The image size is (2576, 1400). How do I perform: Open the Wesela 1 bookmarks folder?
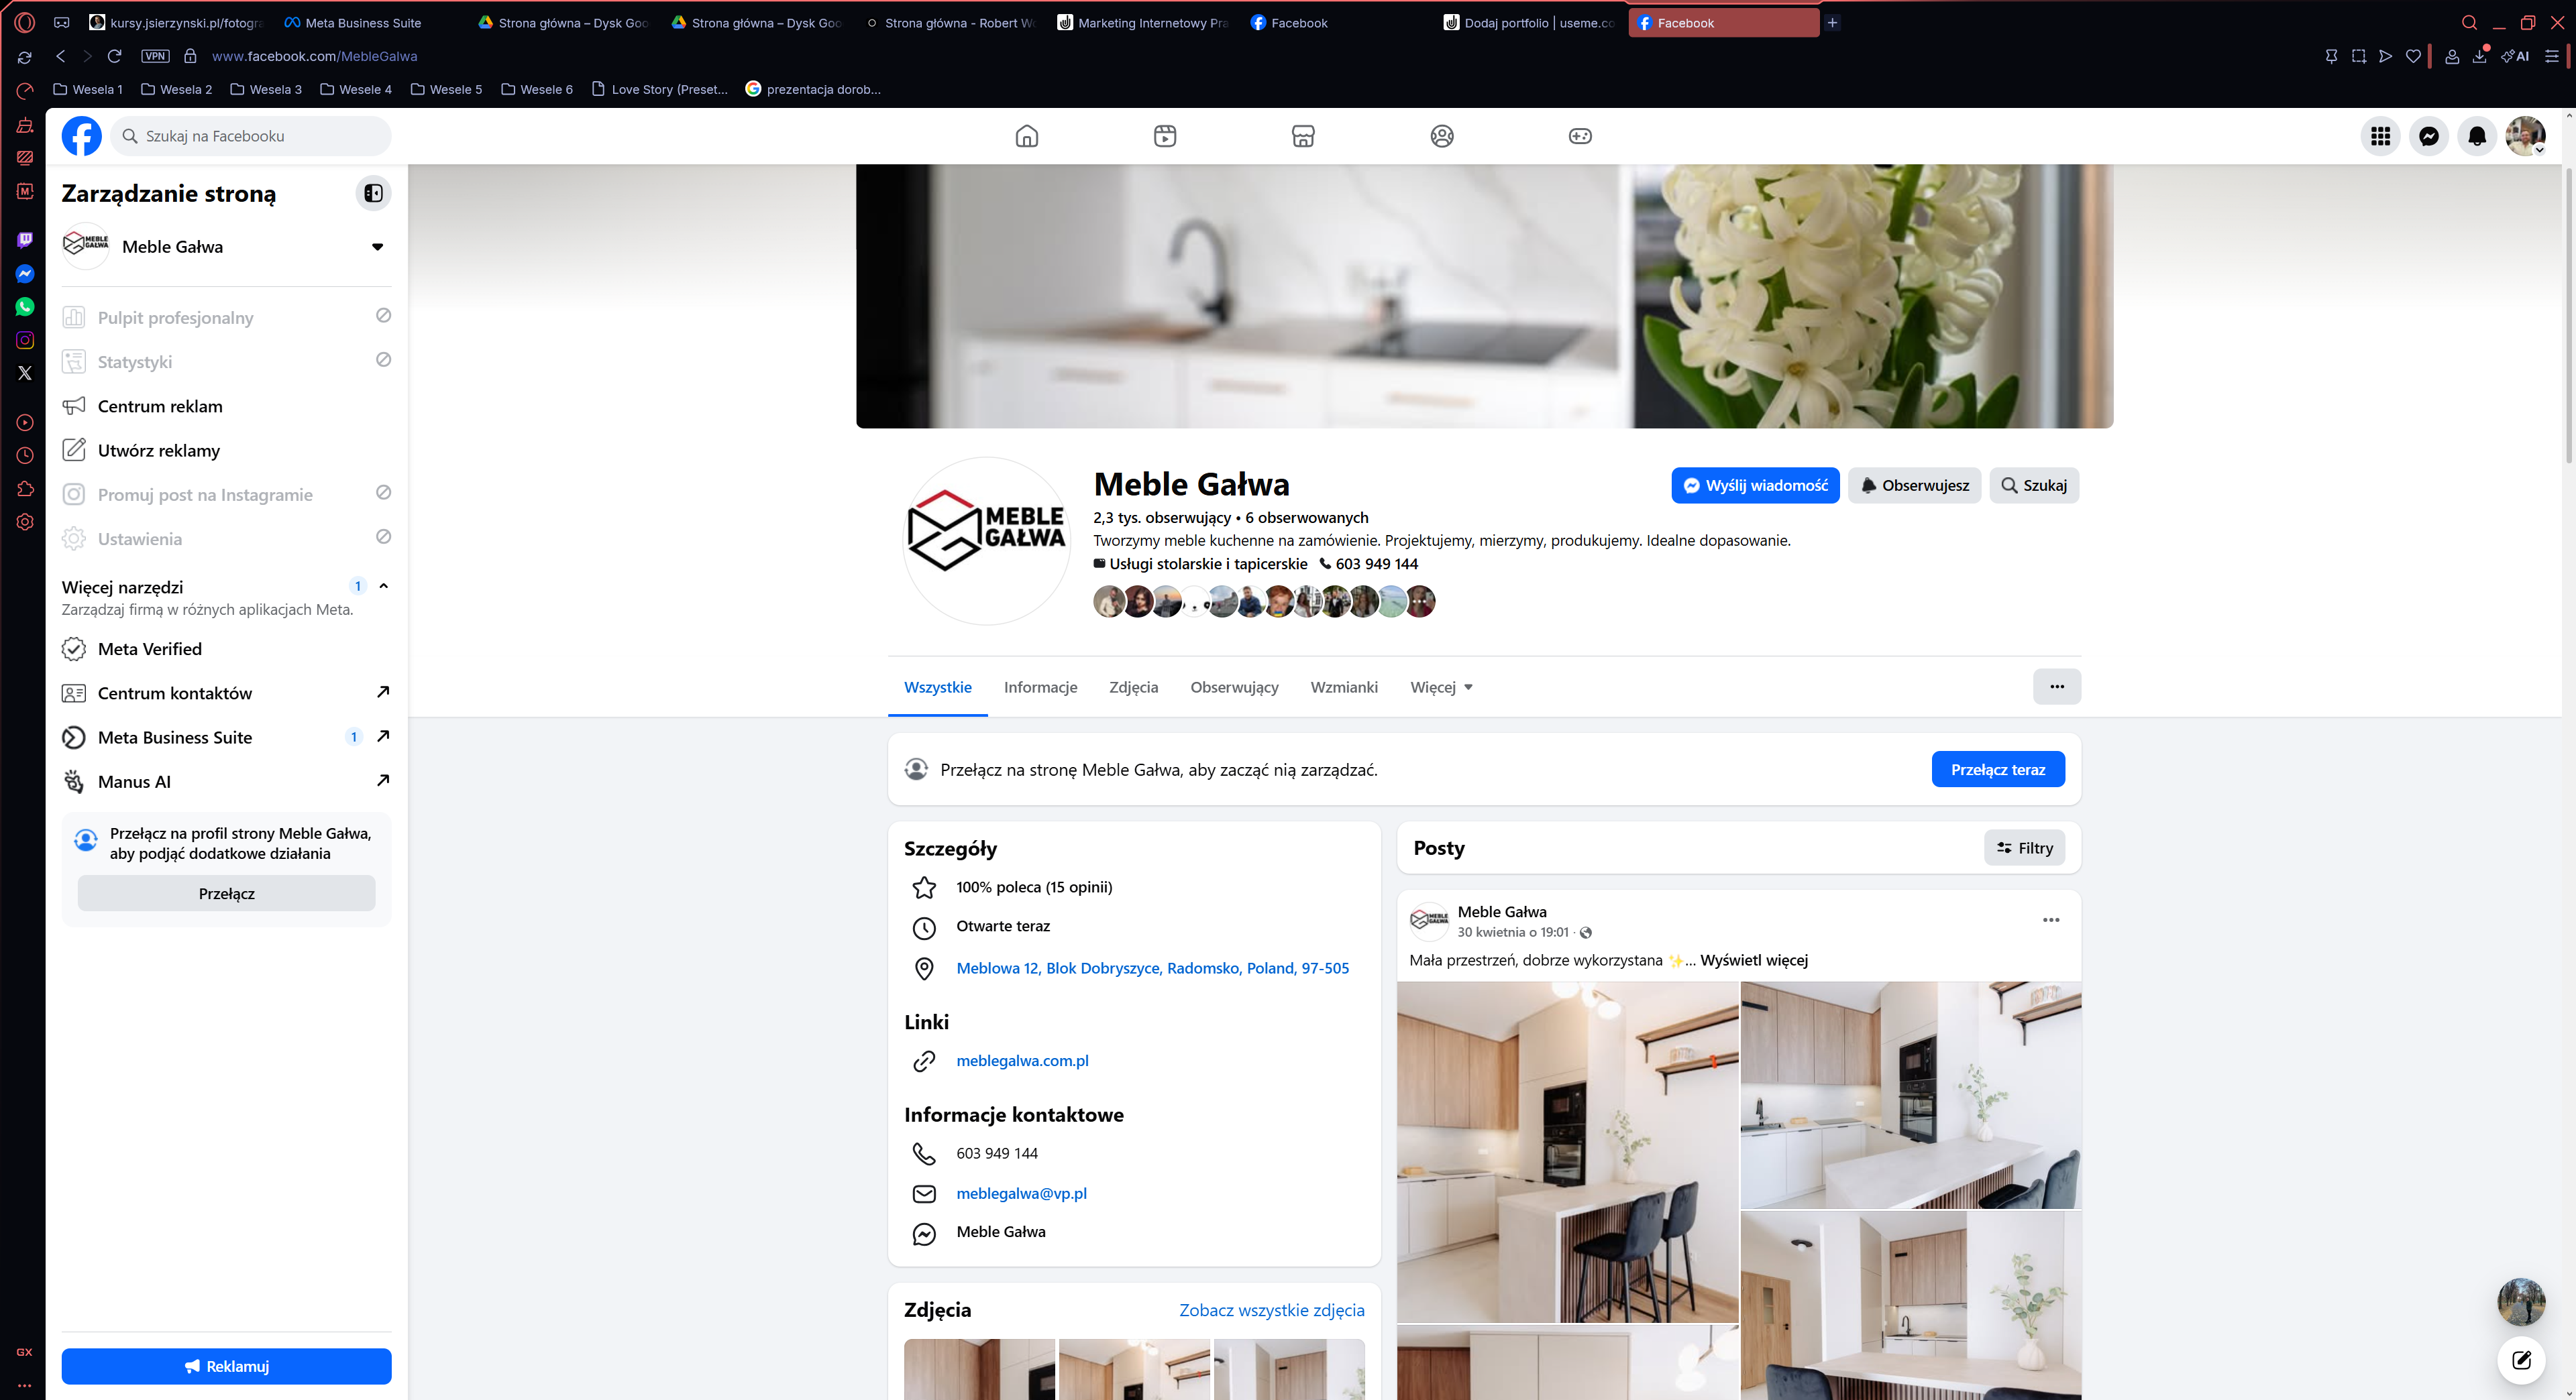click(x=88, y=89)
